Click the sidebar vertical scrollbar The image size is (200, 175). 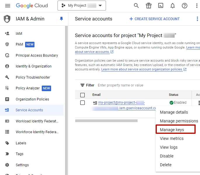(66, 101)
